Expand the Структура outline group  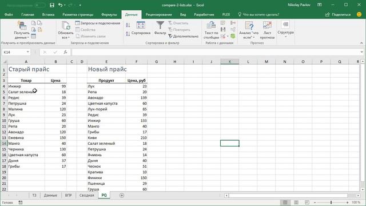[285, 29]
